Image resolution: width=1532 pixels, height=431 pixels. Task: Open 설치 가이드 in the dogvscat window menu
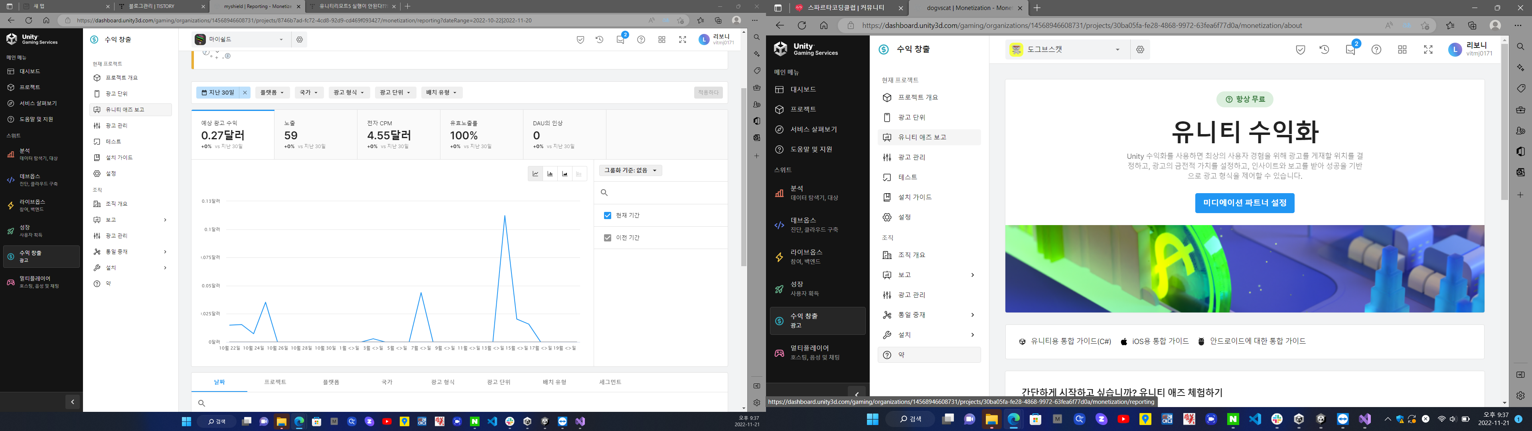929,197
